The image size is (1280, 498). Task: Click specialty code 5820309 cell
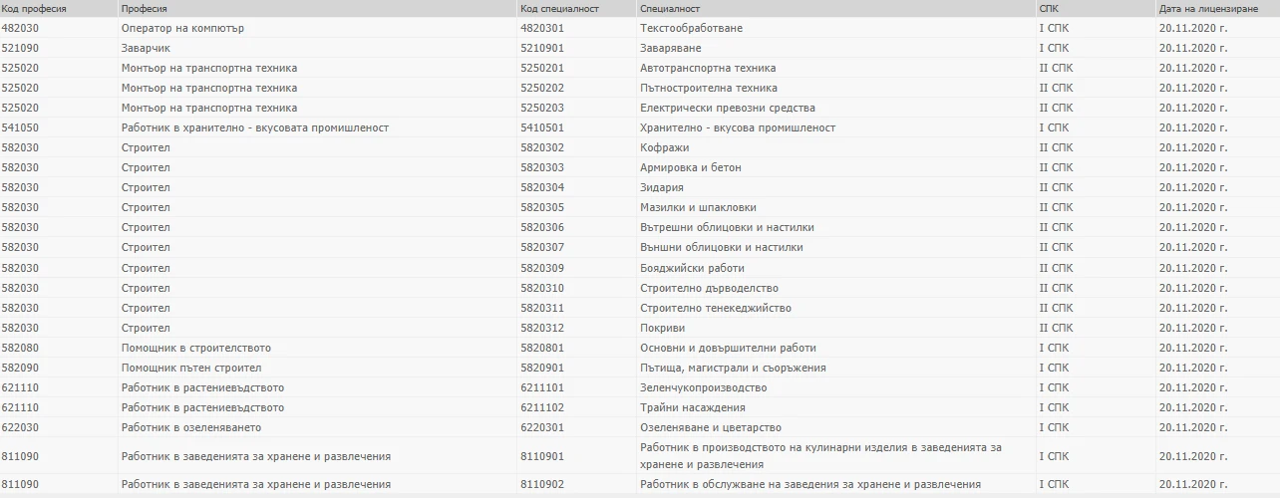[x=542, y=268]
